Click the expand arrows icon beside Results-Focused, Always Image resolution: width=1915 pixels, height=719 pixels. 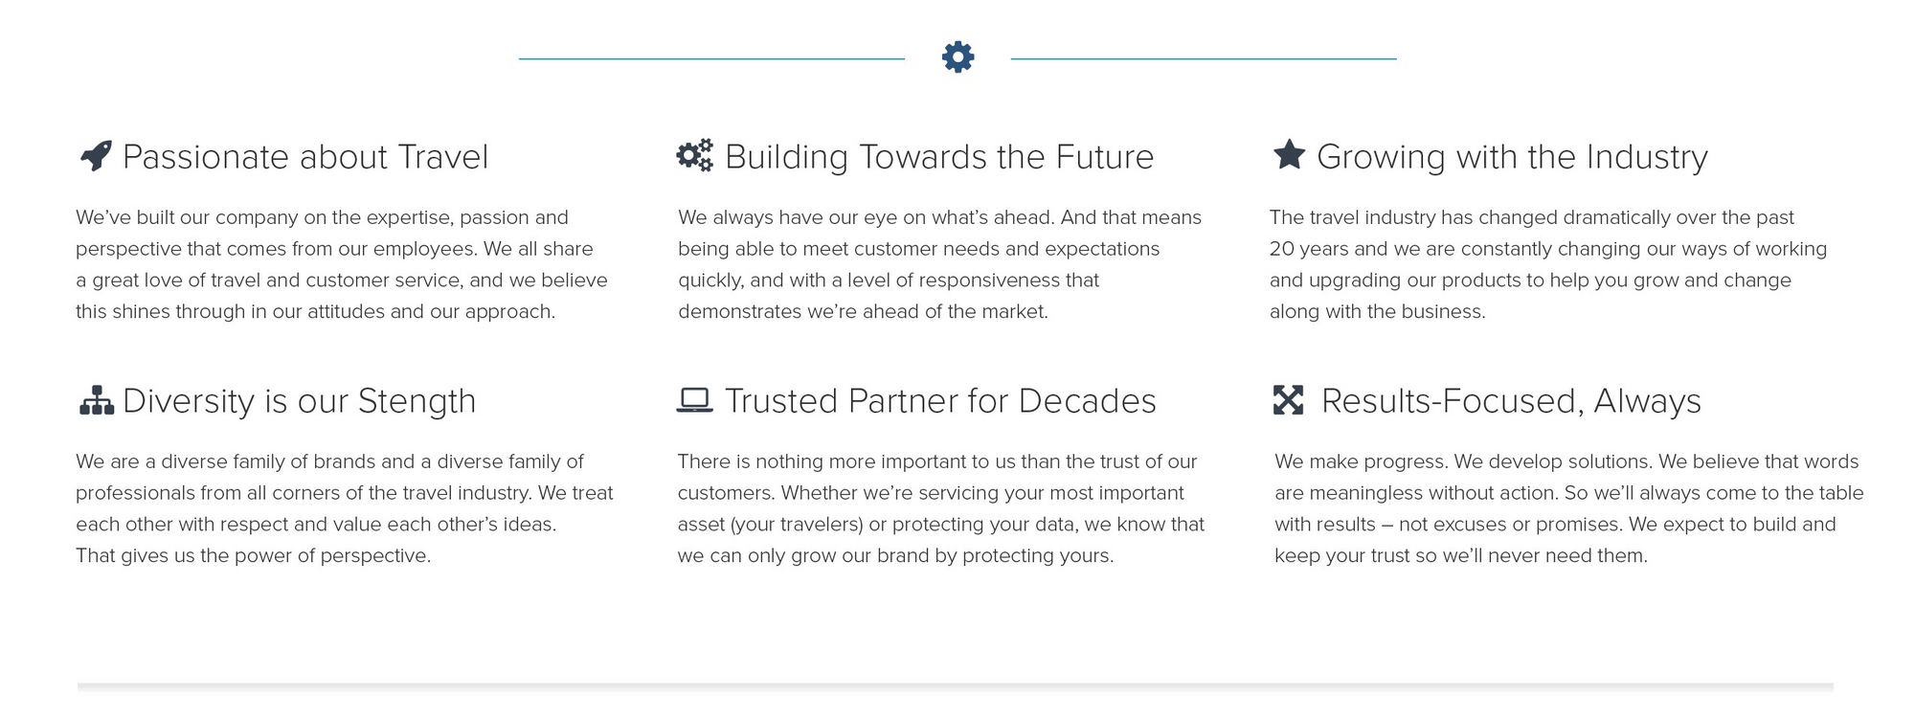pyautogui.click(x=1289, y=400)
